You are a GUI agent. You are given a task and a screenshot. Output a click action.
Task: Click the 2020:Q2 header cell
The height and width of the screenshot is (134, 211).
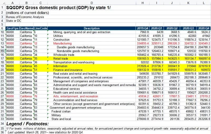[x=172, y=28]
